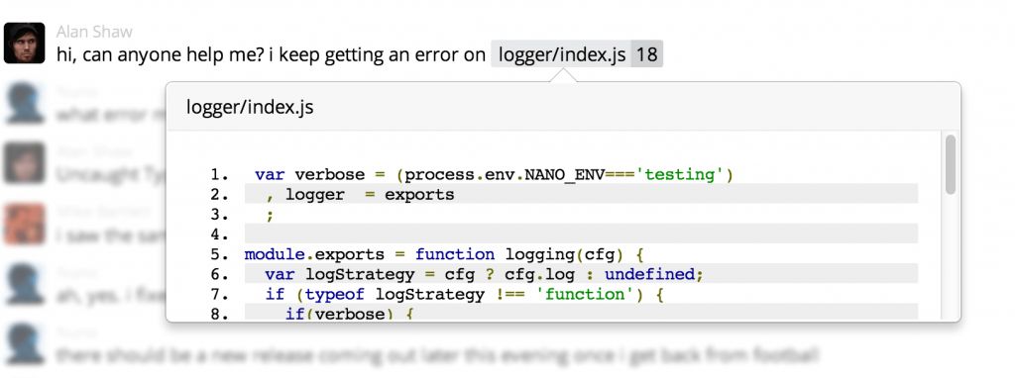1015x378 pixels.
Task: Click the blurred orange-toned avatar
Action: [24, 225]
